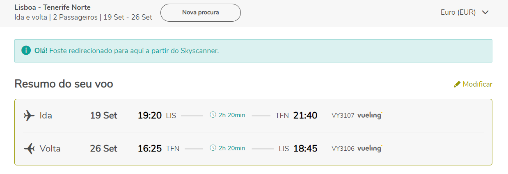Viewport: 508px width, 174px height.
Task: Expand currency selector chevron arrow
Action: pyautogui.click(x=485, y=12)
